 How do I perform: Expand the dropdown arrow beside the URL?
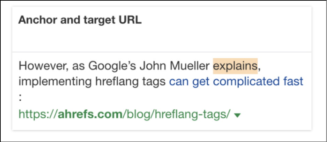pos(238,116)
